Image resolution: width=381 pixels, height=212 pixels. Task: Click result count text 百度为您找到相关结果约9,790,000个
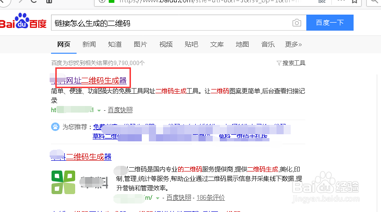[98, 63]
